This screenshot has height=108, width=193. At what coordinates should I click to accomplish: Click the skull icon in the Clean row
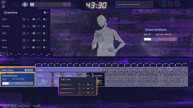click(x=44, y=19)
